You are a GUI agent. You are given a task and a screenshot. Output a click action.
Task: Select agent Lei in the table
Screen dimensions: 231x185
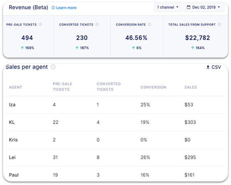pyautogui.click(x=12, y=157)
